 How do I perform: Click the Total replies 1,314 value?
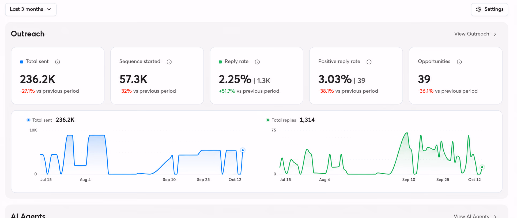point(307,120)
